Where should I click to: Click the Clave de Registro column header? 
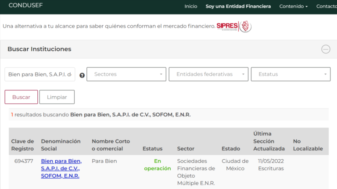[22, 145]
